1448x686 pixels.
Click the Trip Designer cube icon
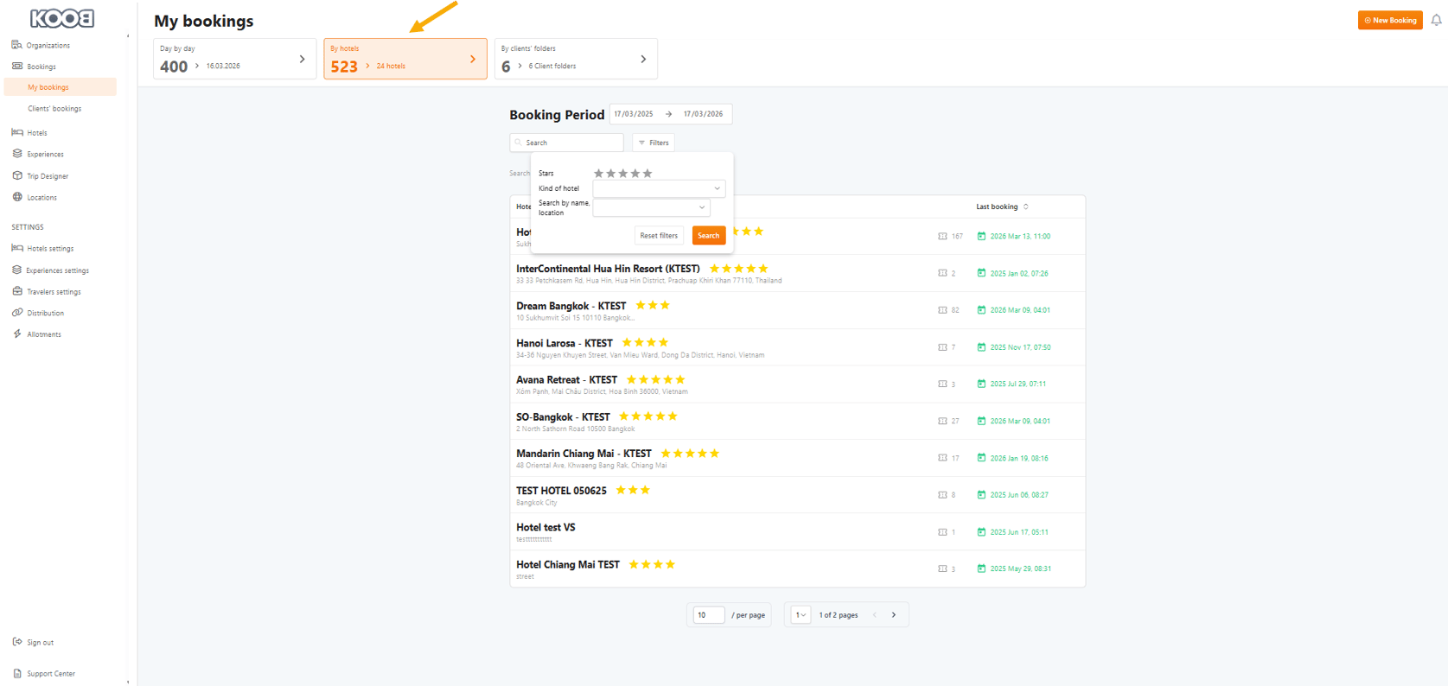coord(17,175)
